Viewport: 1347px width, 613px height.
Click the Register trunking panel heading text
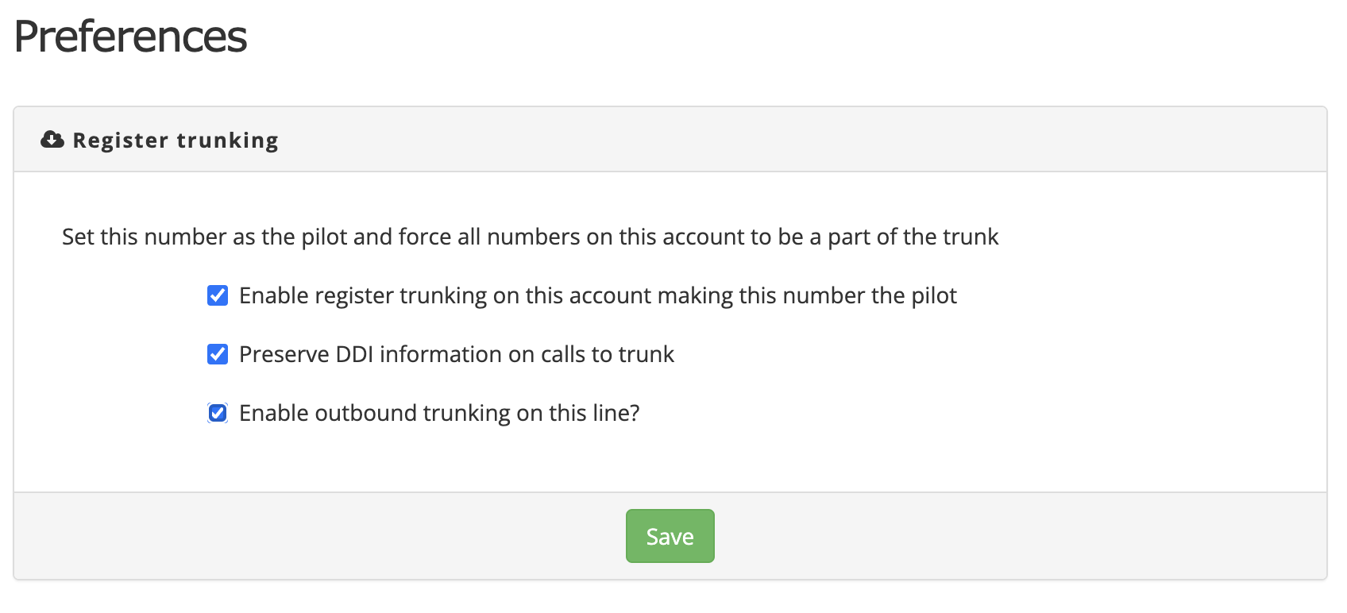[176, 141]
